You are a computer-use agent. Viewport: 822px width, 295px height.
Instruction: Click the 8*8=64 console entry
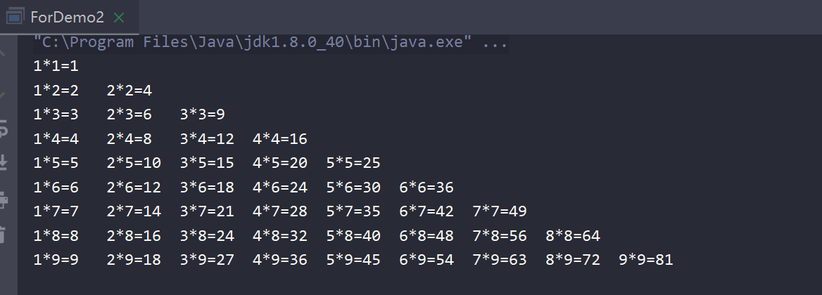[572, 236]
